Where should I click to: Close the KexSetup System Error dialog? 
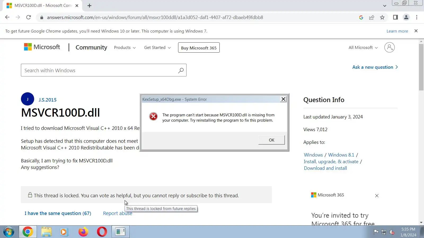click(283, 99)
